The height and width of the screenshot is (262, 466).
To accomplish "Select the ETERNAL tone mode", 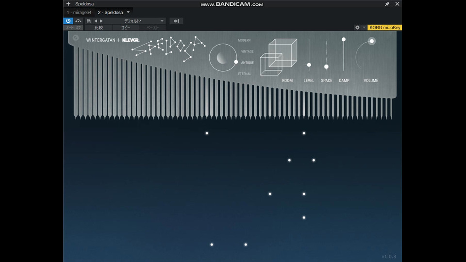I will 245,74.
